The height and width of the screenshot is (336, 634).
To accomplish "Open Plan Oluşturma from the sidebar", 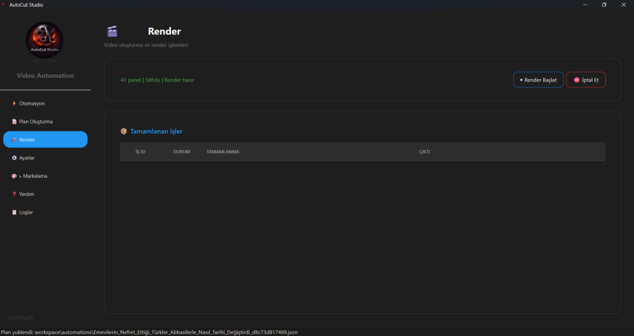I will click(x=36, y=122).
